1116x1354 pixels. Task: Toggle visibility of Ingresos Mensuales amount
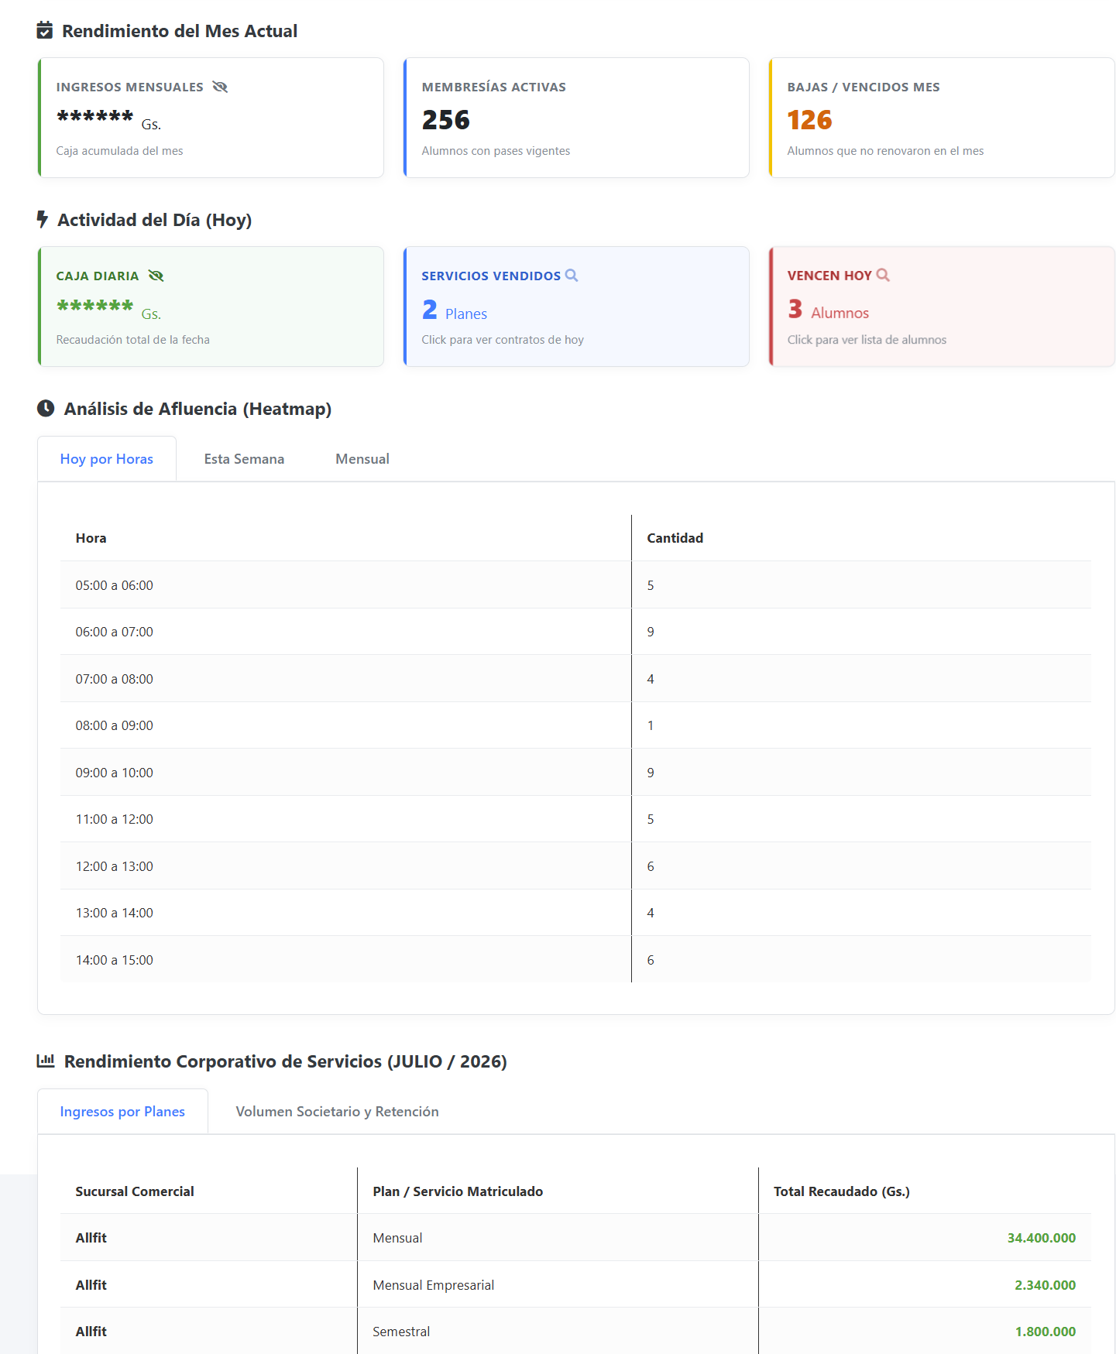point(220,87)
